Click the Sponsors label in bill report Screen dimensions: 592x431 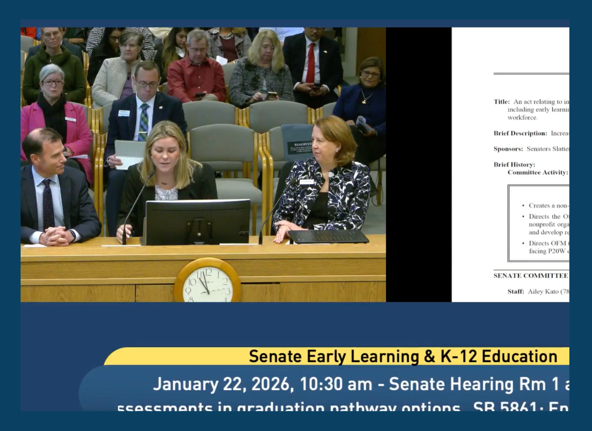508,149
